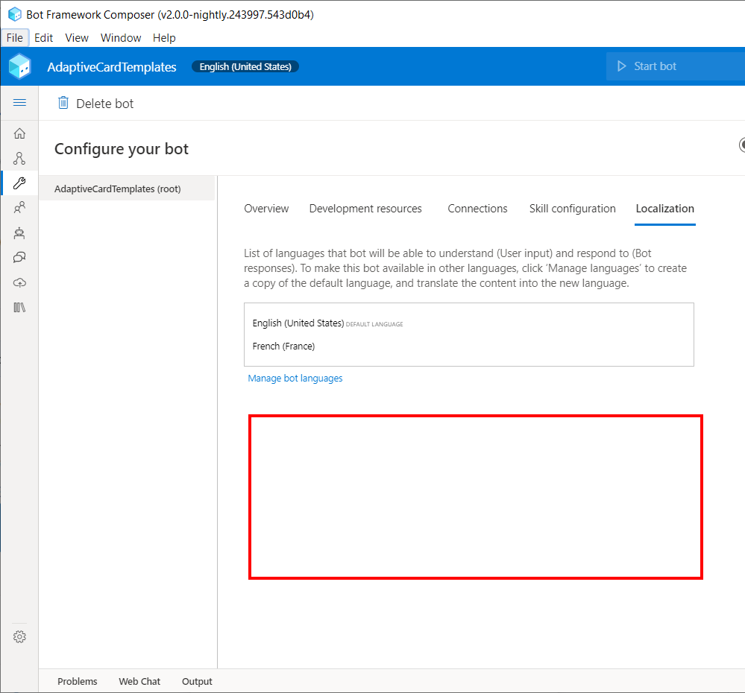Open the View menu
The image size is (745, 693).
tap(77, 37)
